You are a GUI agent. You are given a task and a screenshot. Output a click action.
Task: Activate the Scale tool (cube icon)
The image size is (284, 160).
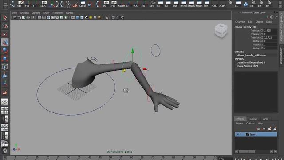click(x=5, y=59)
